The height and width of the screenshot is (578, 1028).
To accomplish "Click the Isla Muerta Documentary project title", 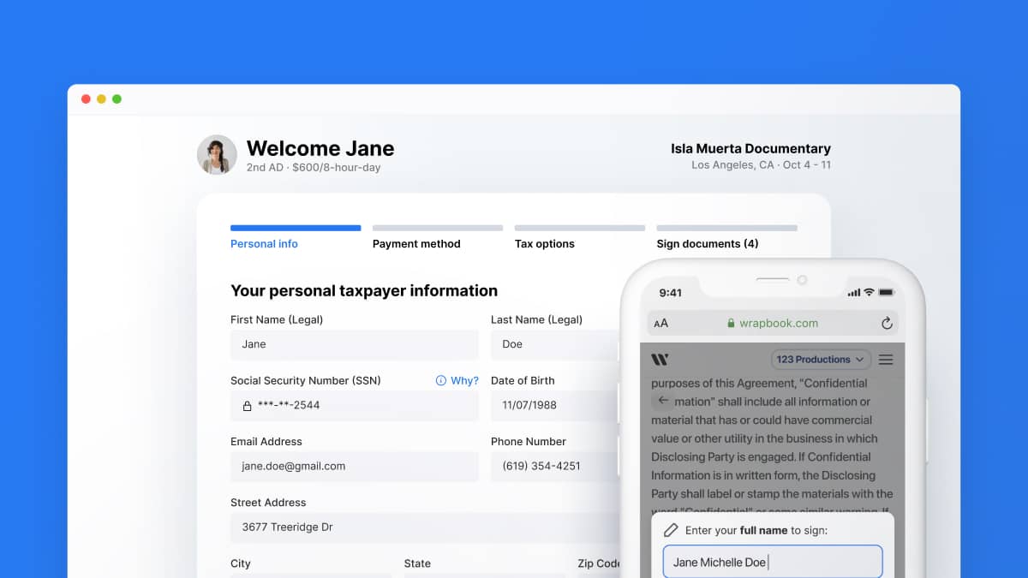I will click(x=750, y=149).
